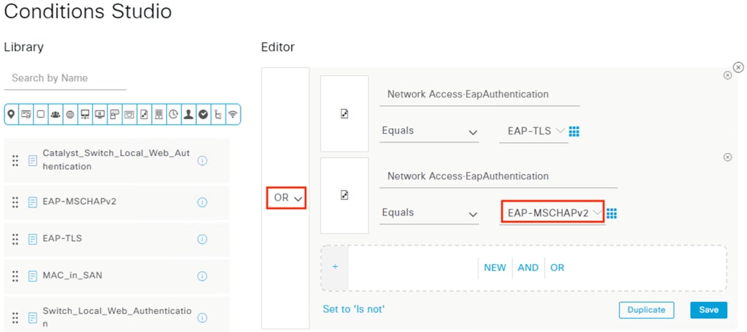Filter library by clock time icon
The image size is (747, 332).
(174, 114)
